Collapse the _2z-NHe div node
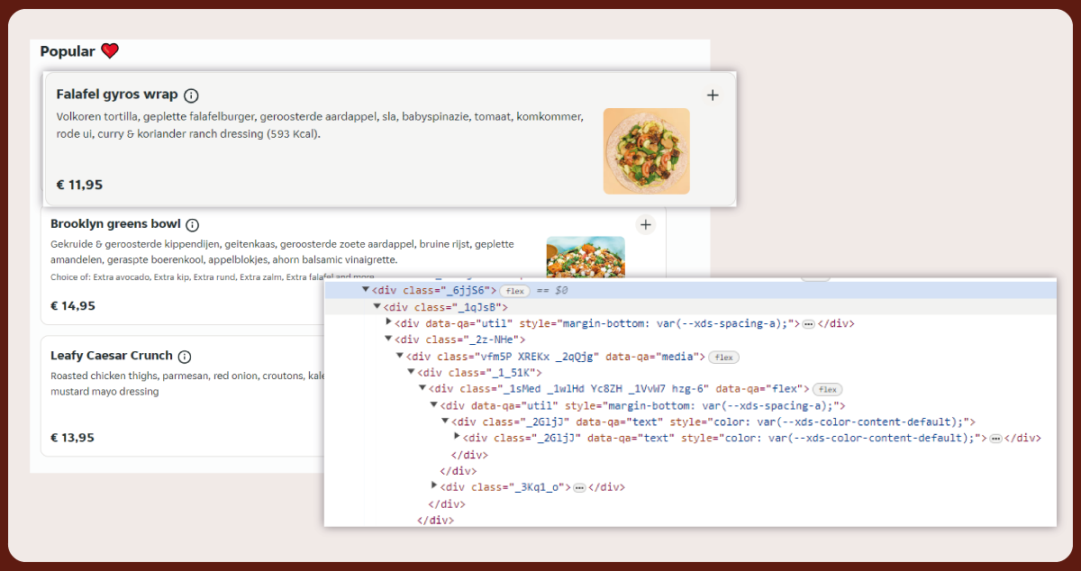The image size is (1081, 571). click(388, 340)
